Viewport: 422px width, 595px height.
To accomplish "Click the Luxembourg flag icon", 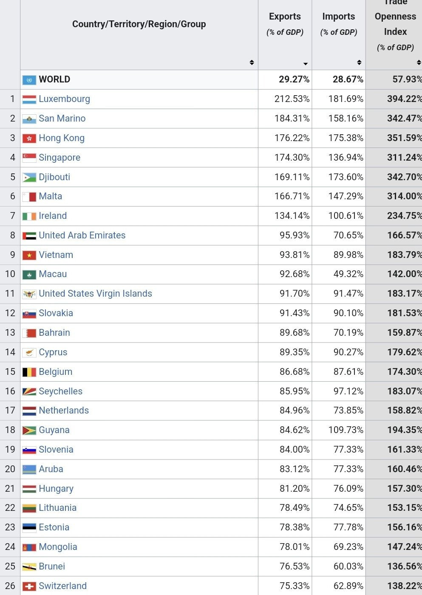I will [29, 99].
